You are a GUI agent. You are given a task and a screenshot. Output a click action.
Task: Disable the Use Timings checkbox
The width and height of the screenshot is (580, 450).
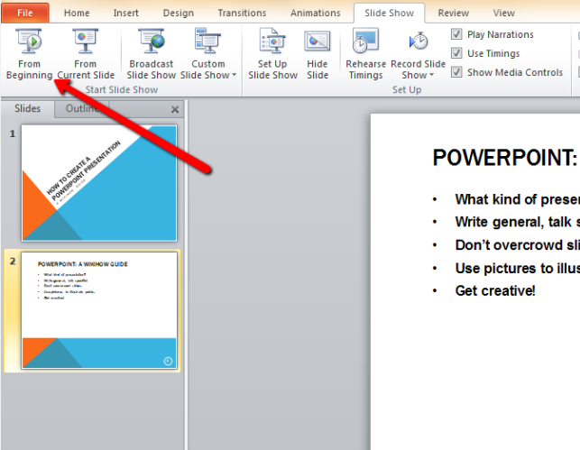pos(457,53)
